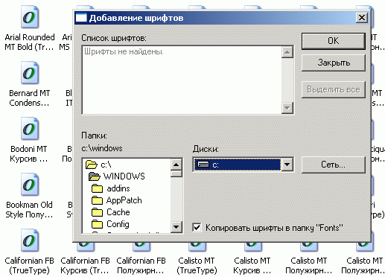Click the Bodoni MT Курсив label
The width and height of the screenshot is (385, 277).
point(29,154)
